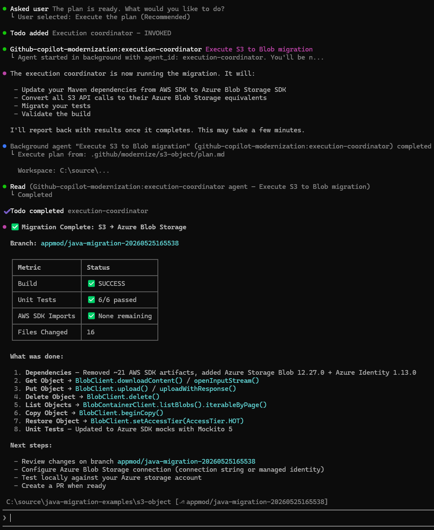Click the 'Execute plan from: .github/modernize/s3-object/plan.md' line
The image size is (434, 530).
121,154
